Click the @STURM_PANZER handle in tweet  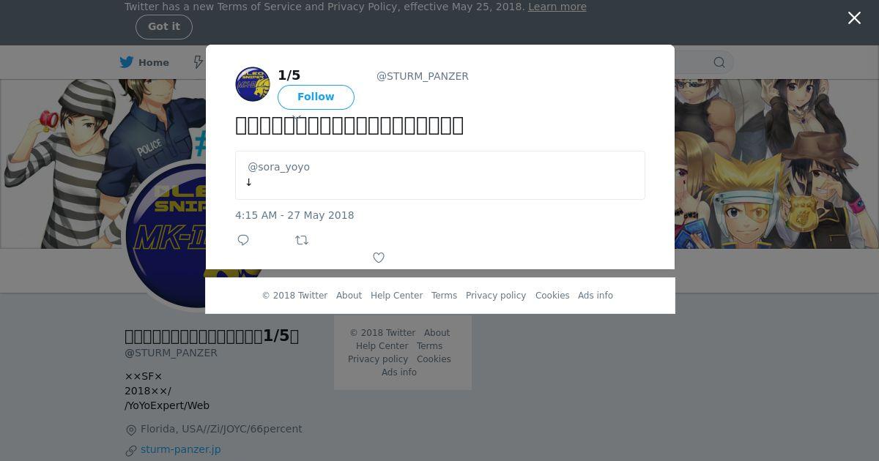423,76
